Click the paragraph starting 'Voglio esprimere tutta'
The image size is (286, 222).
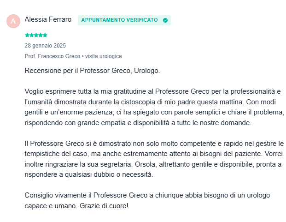click(x=154, y=107)
